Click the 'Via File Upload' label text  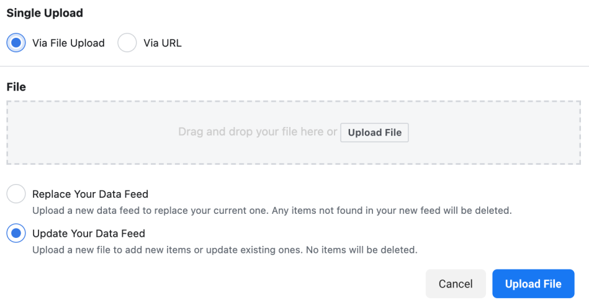tap(68, 43)
